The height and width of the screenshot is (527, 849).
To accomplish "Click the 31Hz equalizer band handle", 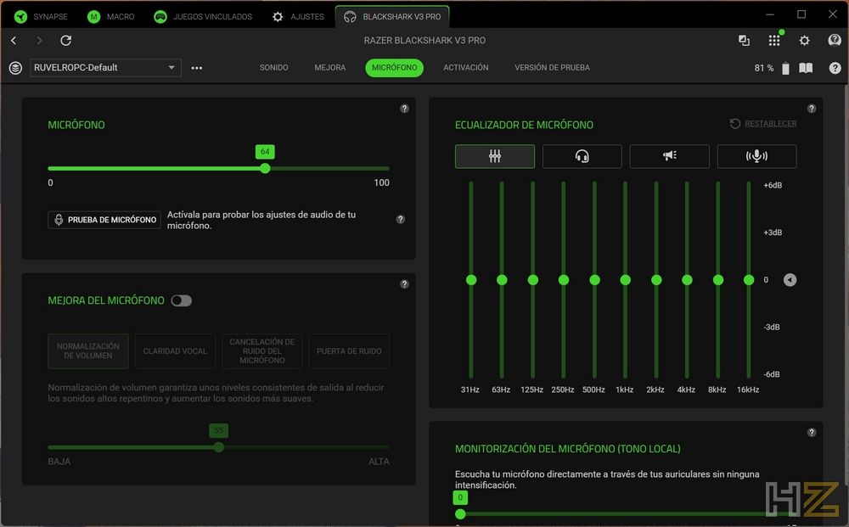I will point(471,280).
